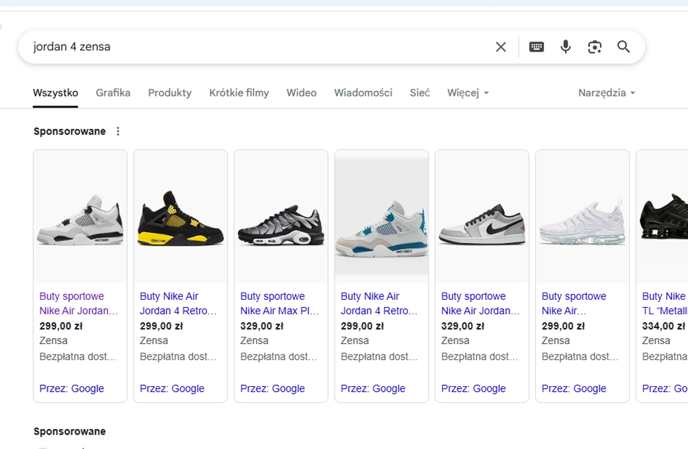Open 'Buty Nike Air Jordan 4 Retro…' link on the fourth card
Viewport: 688px width, 449px height.
coord(379,304)
